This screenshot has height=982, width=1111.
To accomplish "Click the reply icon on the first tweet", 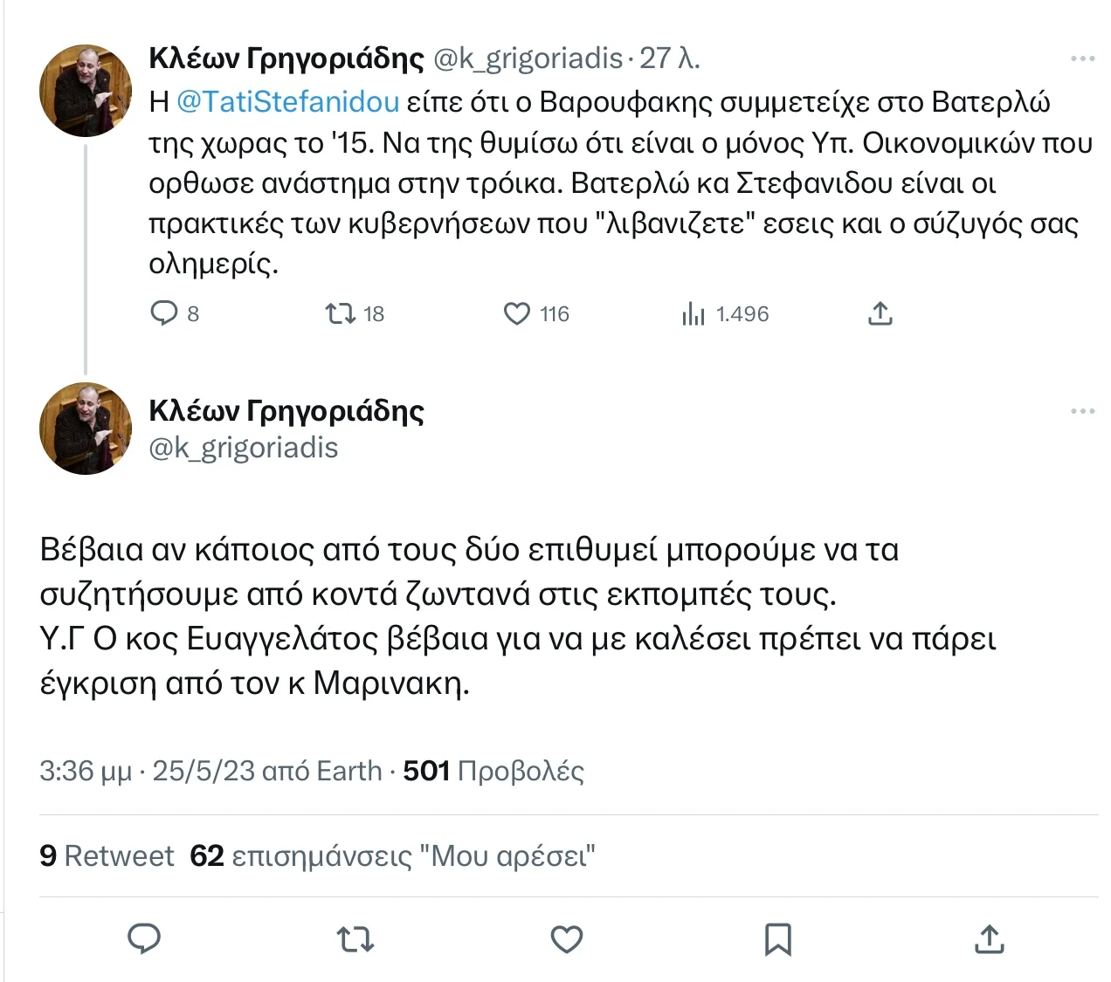I will [165, 313].
